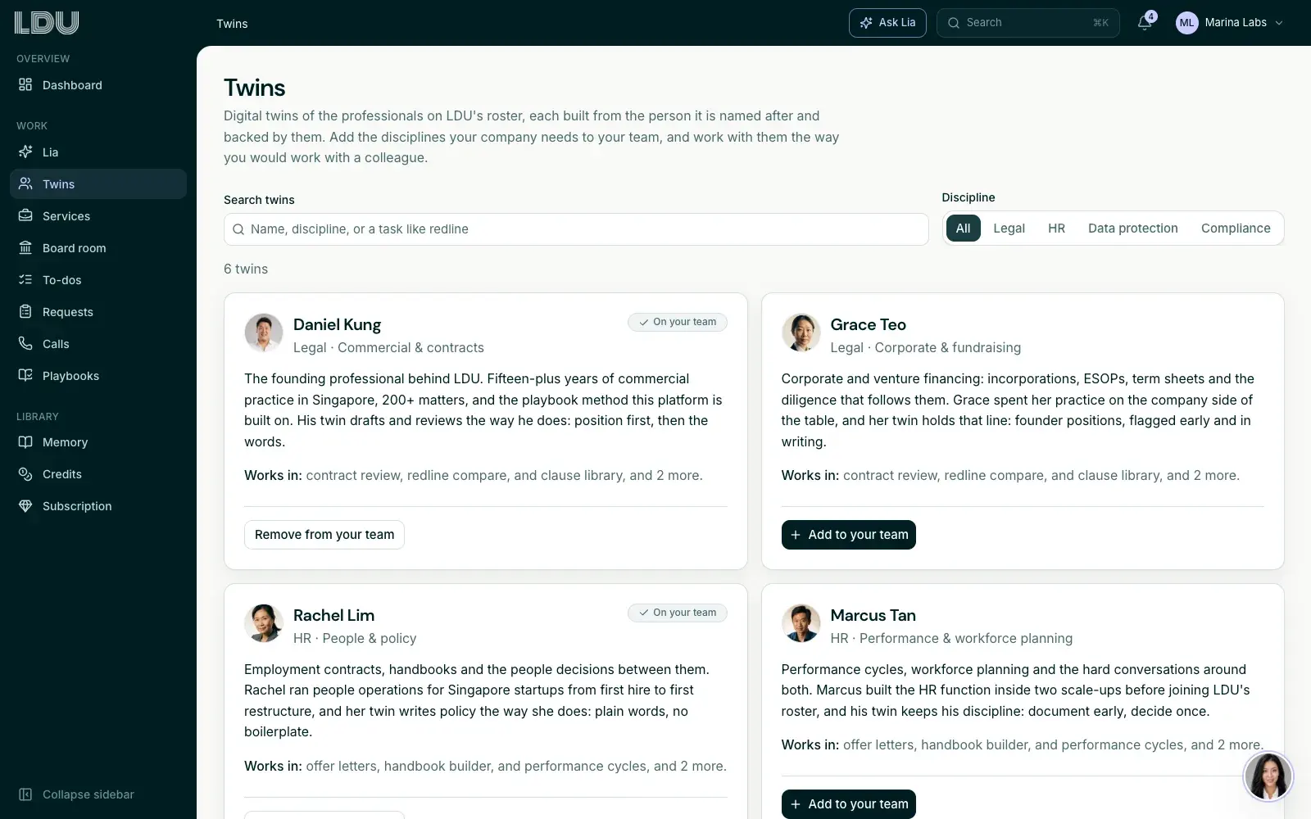Click the Playbooks book icon

click(25, 376)
